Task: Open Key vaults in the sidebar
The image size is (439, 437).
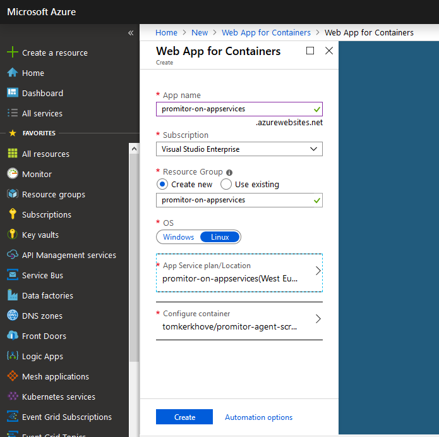Action: click(40, 235)
